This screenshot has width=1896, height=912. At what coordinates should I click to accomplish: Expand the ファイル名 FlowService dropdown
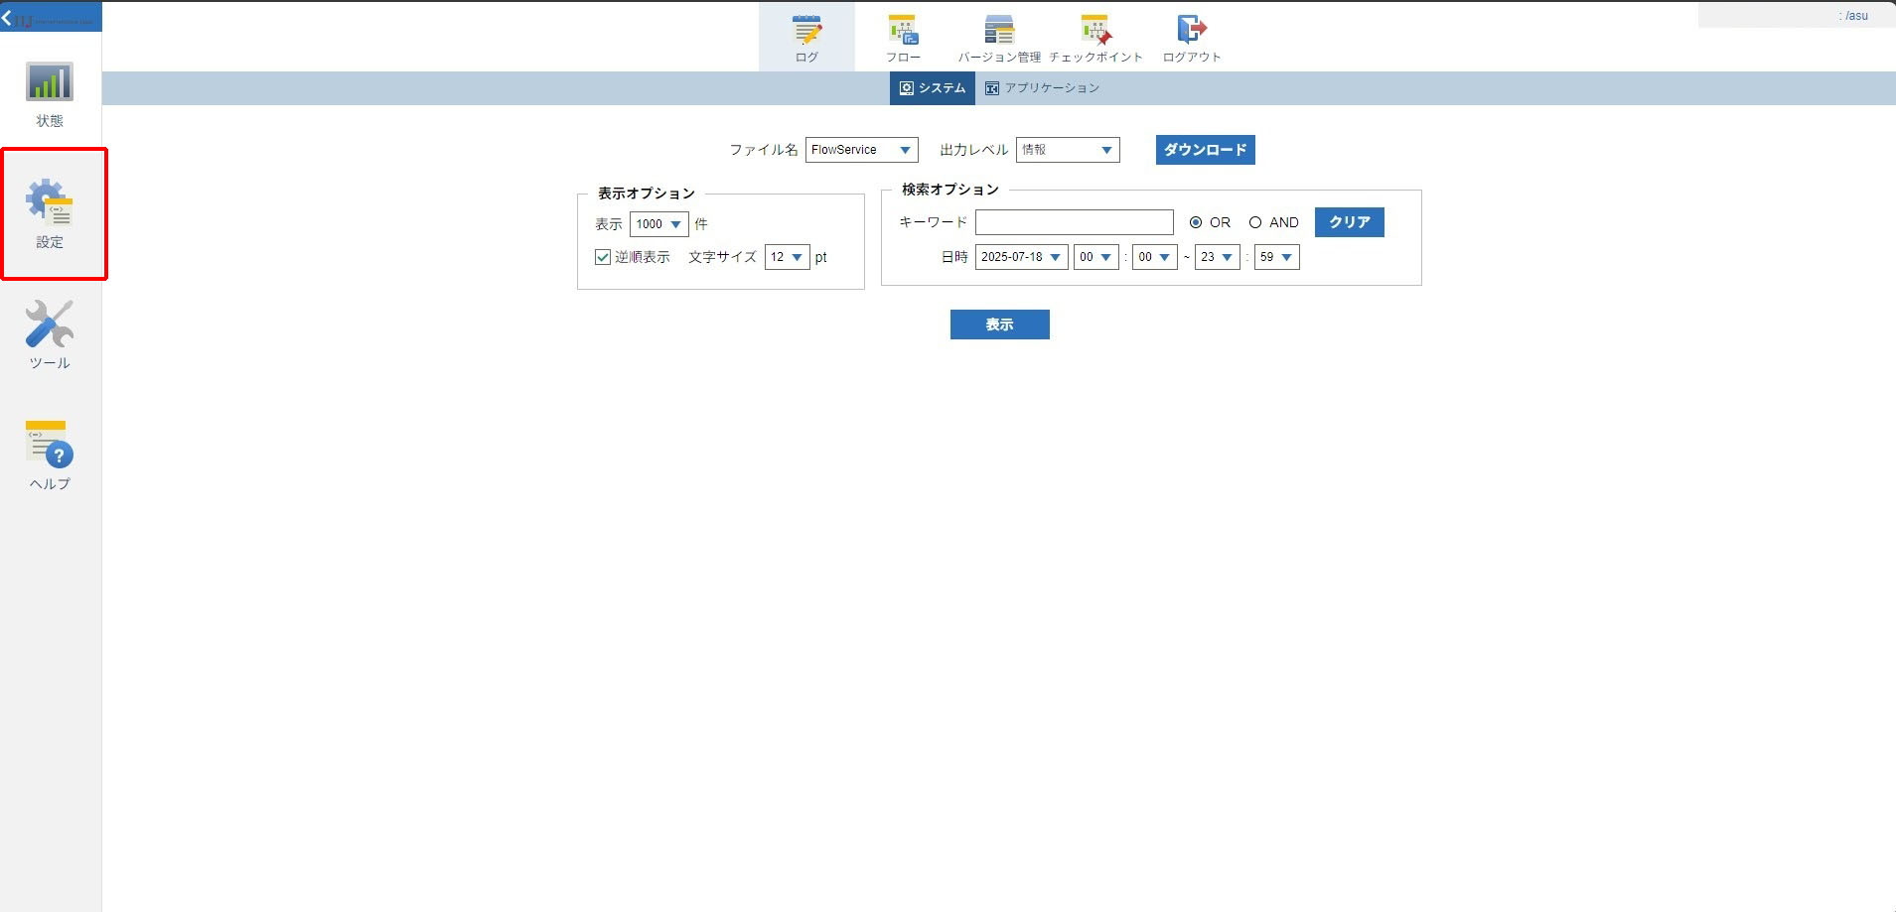point(861,150)
